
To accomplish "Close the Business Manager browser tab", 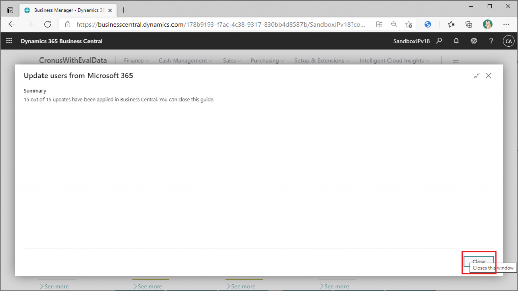I will click(x=110, y=10).
